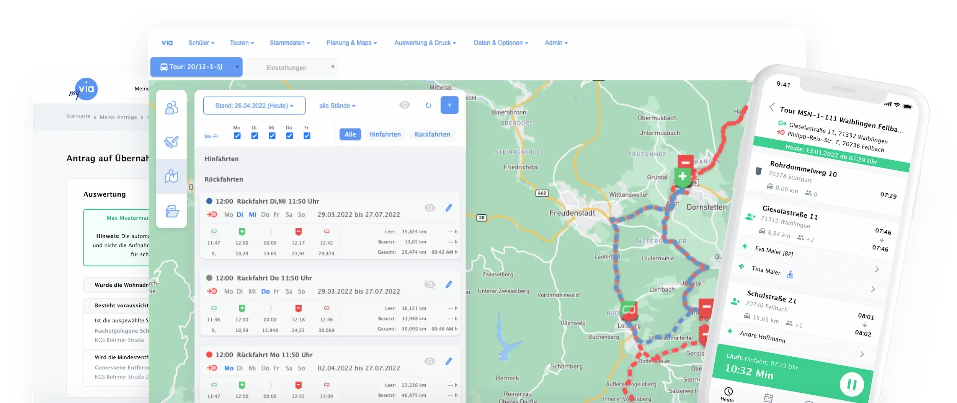957x403 pixels.
Task: Open the Planung & Maps menu
Action: tap(351, 43)
